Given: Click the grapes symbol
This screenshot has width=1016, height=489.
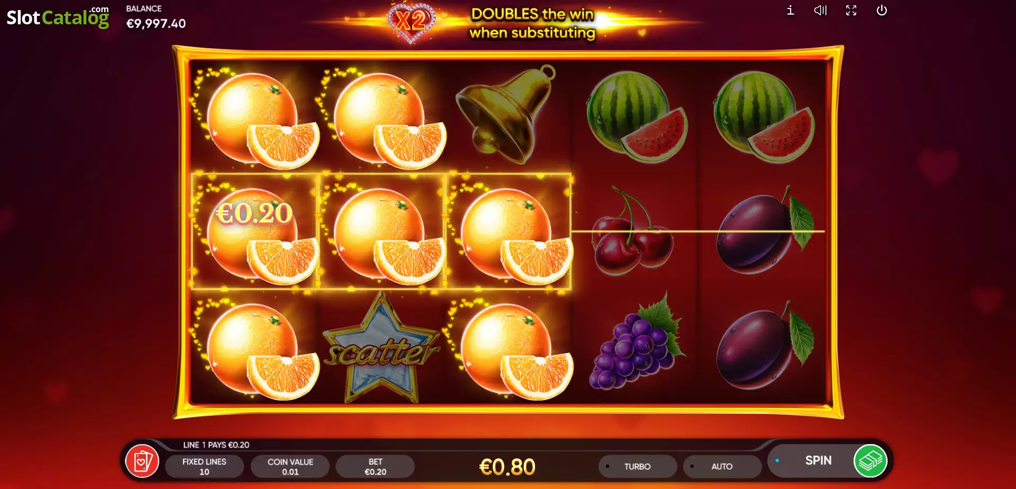Looking at the screenshot, I should point(637,344).
